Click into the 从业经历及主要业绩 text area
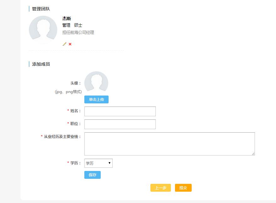Viewport: 276px width, 203px height. click(169, 144)
